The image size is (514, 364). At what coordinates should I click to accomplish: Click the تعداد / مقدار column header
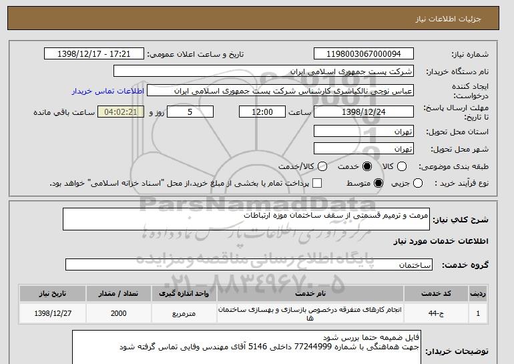[x=118, y=293]
